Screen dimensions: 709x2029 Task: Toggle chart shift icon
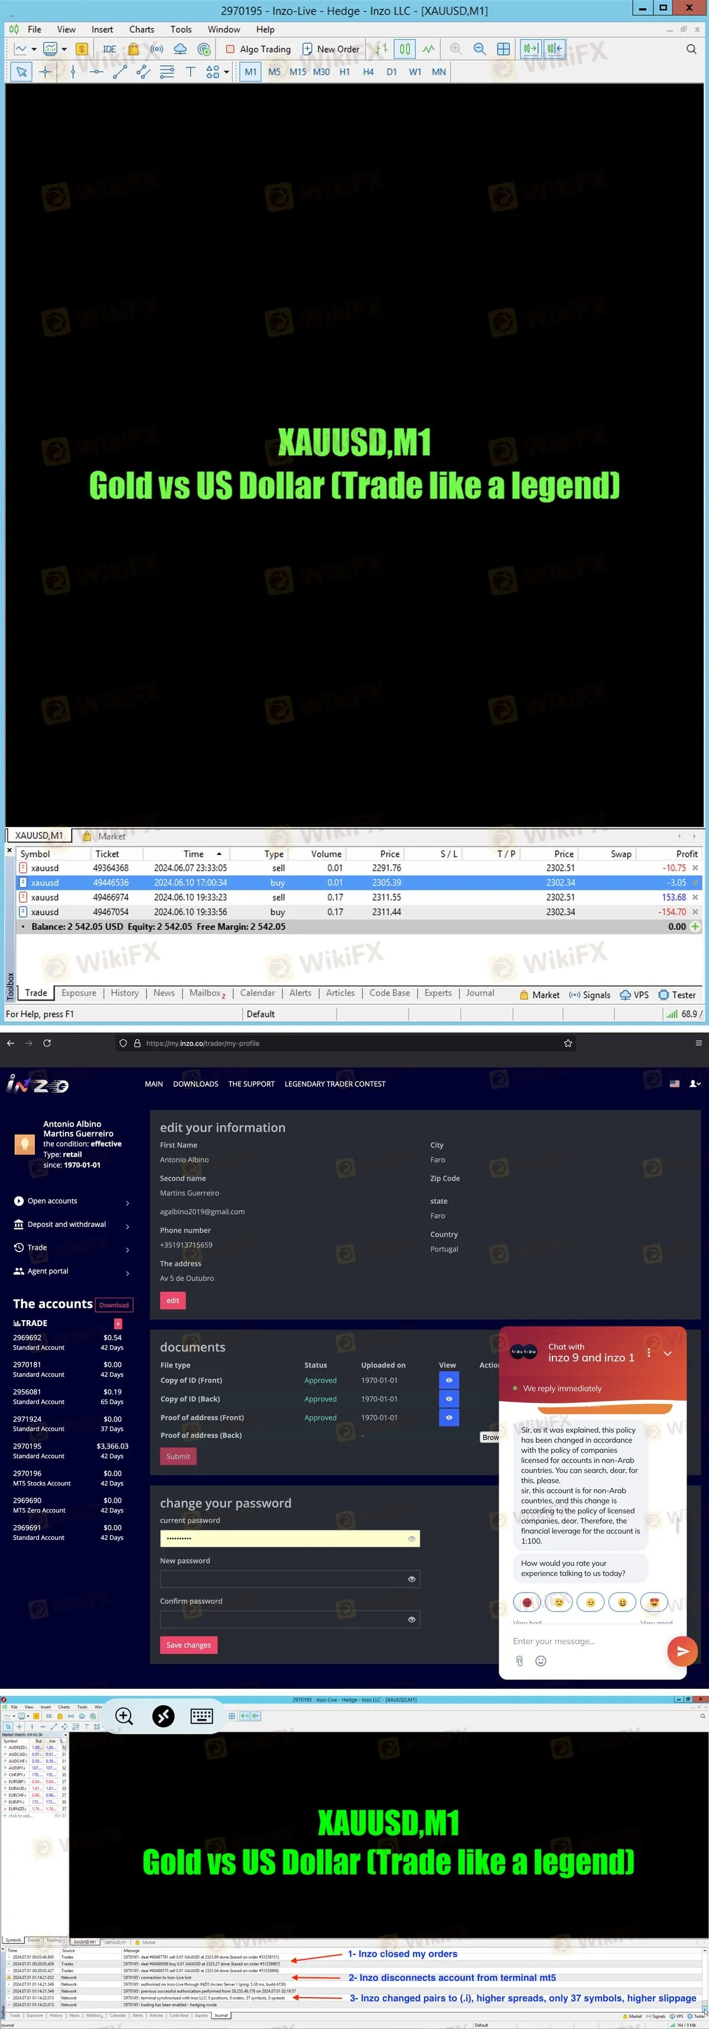(555, 49)
